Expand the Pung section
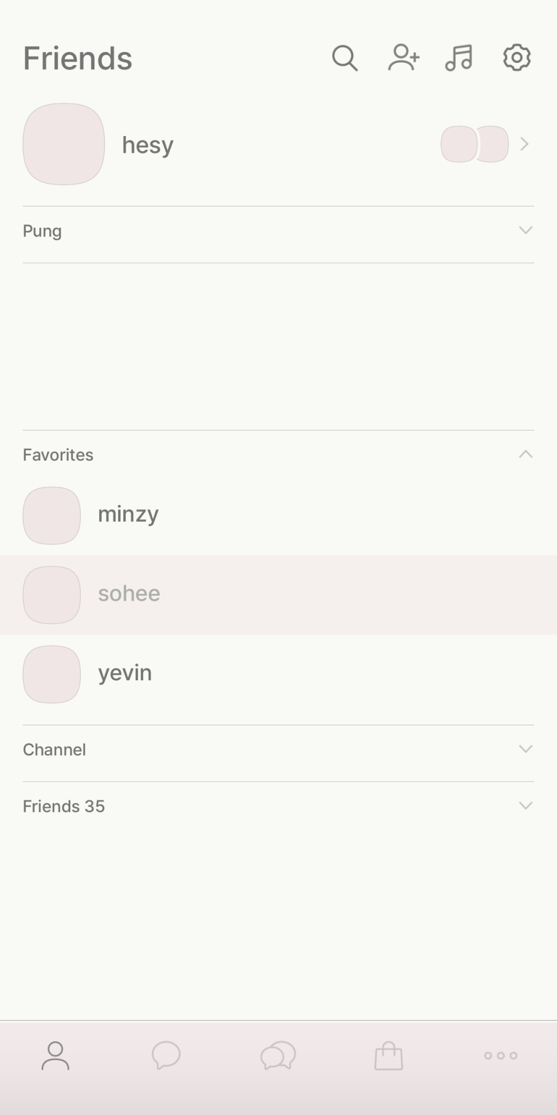The width and height of the screenshot is (557, 1115). [525, 231]
